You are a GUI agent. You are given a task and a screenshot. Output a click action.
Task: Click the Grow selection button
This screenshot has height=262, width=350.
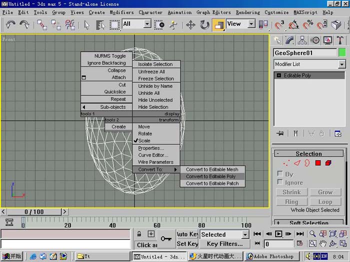coord(325,192)
